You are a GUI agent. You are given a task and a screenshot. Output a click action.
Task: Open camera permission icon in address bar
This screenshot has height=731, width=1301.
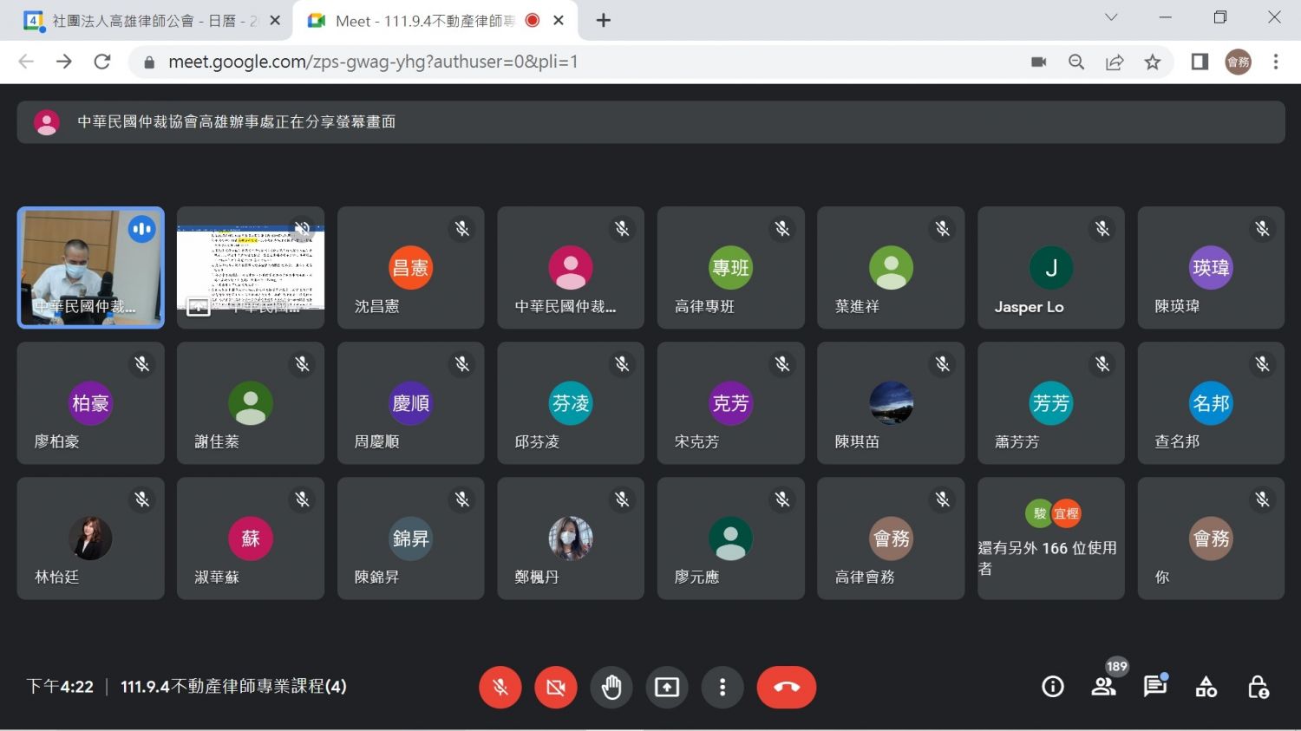(x=1038, y=62)
